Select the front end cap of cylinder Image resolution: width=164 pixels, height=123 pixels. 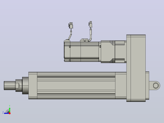pos(33,85)
